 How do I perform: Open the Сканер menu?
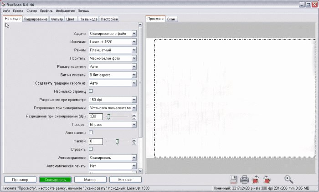[31, 10]
